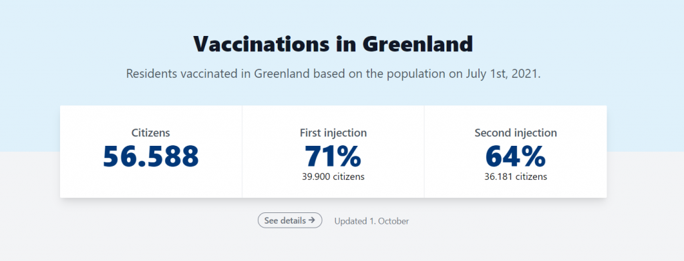Click the First injection statistics card
Viewport: 684px width, 261px height.
click(x=333, y=151)
